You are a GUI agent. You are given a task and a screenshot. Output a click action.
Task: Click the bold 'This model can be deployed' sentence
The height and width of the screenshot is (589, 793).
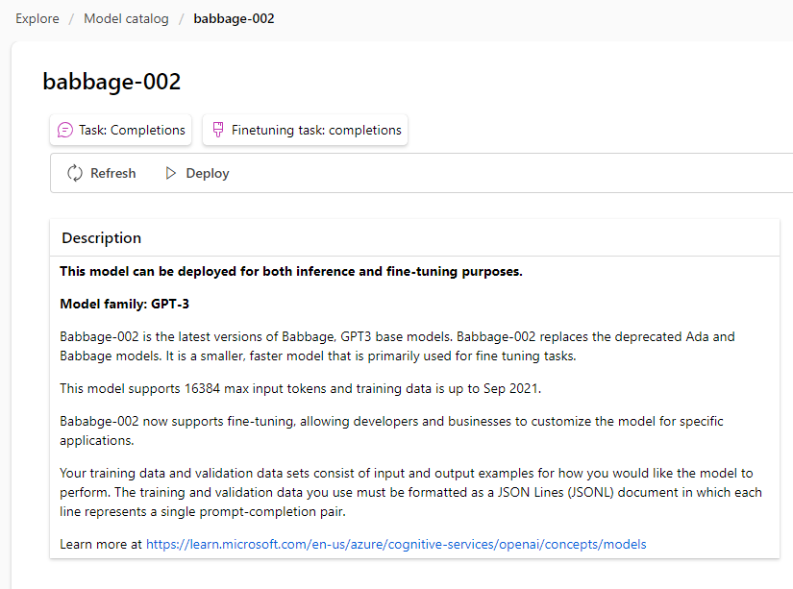(x=291, y=272)
